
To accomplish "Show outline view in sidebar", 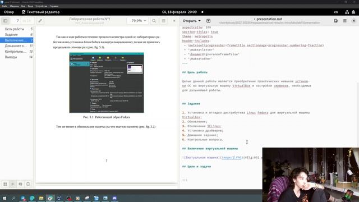I will (12, 184).
